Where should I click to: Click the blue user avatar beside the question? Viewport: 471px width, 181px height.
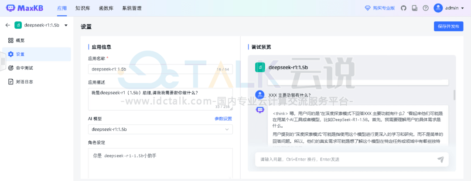pos(260,95)
